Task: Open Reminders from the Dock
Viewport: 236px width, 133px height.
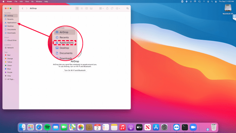Action: pos(106,128)
